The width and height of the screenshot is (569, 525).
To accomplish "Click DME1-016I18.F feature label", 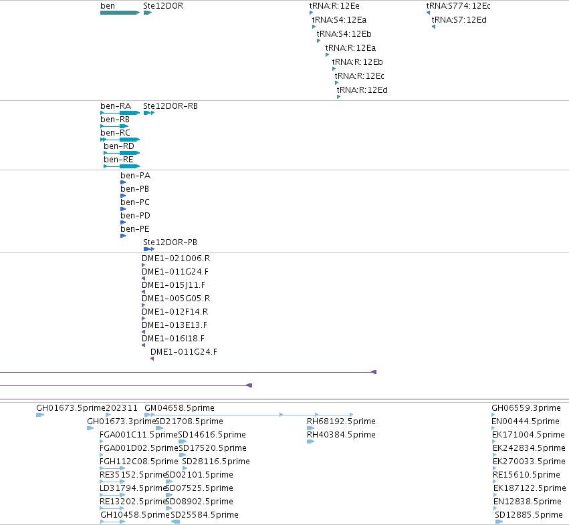I will [x=173, y=339].
